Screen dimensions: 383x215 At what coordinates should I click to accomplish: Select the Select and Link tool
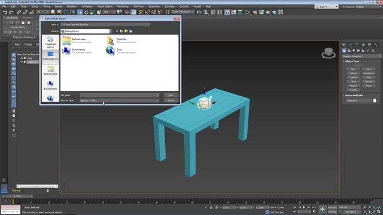(19, 12)
